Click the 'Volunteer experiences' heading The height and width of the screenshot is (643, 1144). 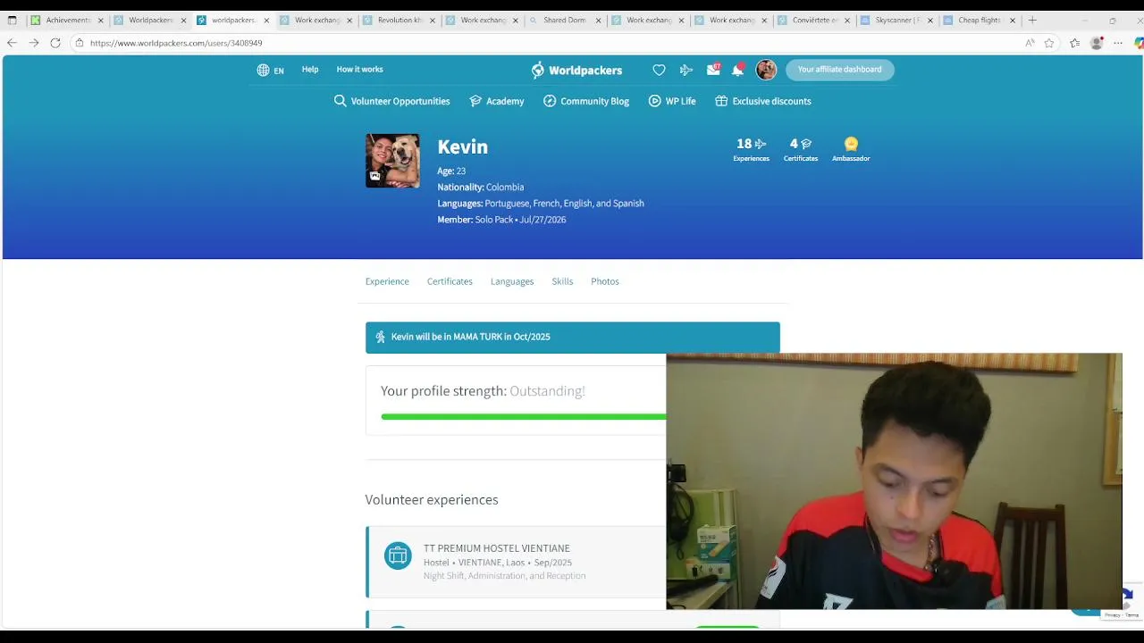click(x=432, y=499)
